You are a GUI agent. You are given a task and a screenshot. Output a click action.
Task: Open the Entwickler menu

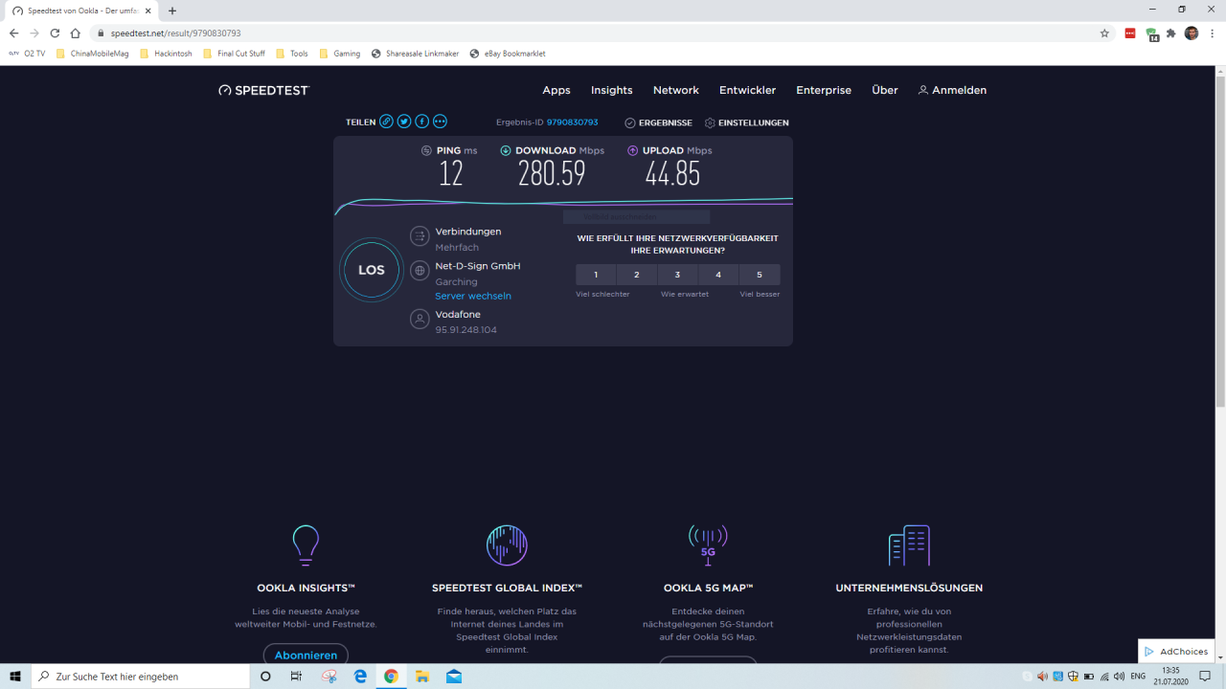pyautogui.click(x=748, y=90)
